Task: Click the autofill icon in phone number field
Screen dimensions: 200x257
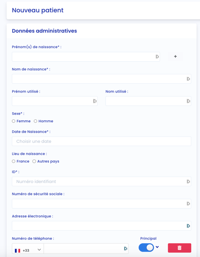Action: [125, 249]
